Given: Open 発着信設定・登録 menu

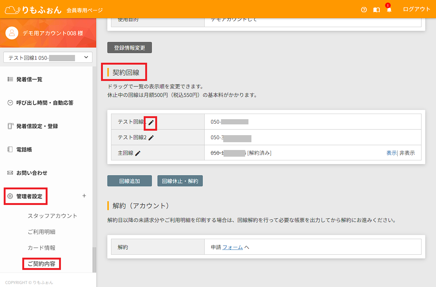Looking at the screenshot, I should (x=37, y=126).
